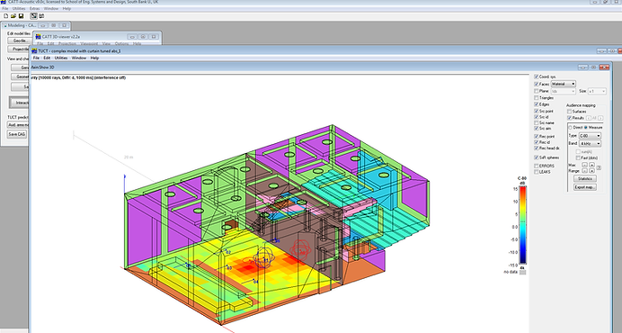This screenshot has width=622, height=333.
Task: Click the TUCT window title icon
Action: 34,51
